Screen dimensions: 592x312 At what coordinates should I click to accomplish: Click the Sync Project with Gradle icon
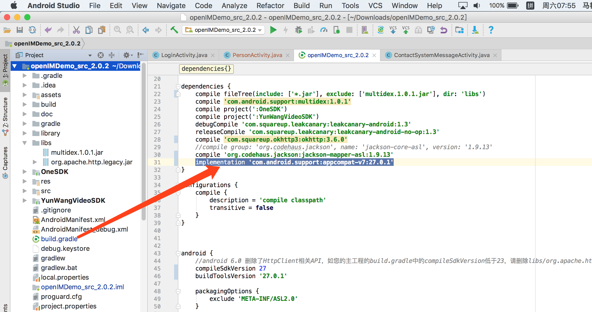pos(380,30)
